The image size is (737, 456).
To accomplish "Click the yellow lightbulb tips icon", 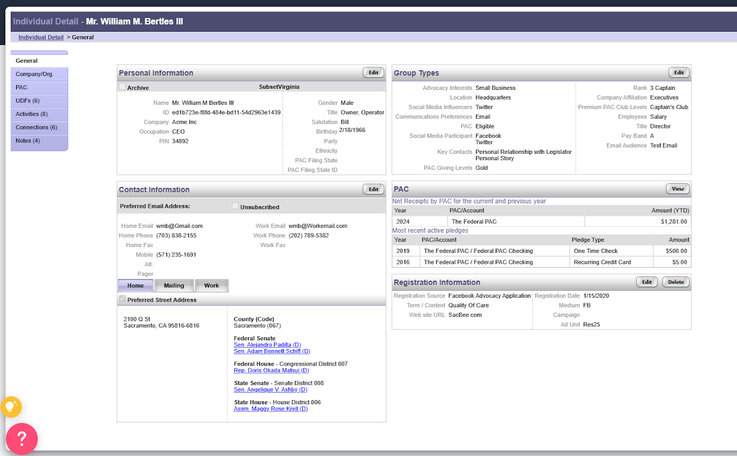I will 10,407.
